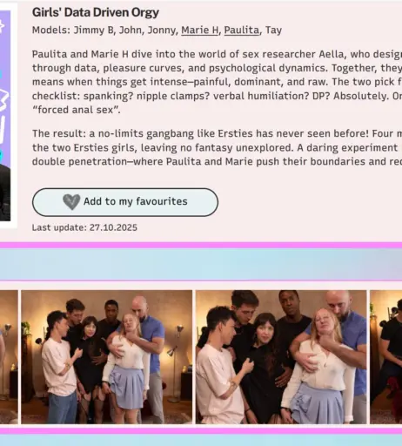This screenshot has height=446, width=402.
Task: Click the cover image beside the title
Action: pyautogui.click(x=5, y=116)
